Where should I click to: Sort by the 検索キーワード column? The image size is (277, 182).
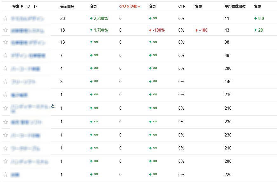click(x=24, y=6)
